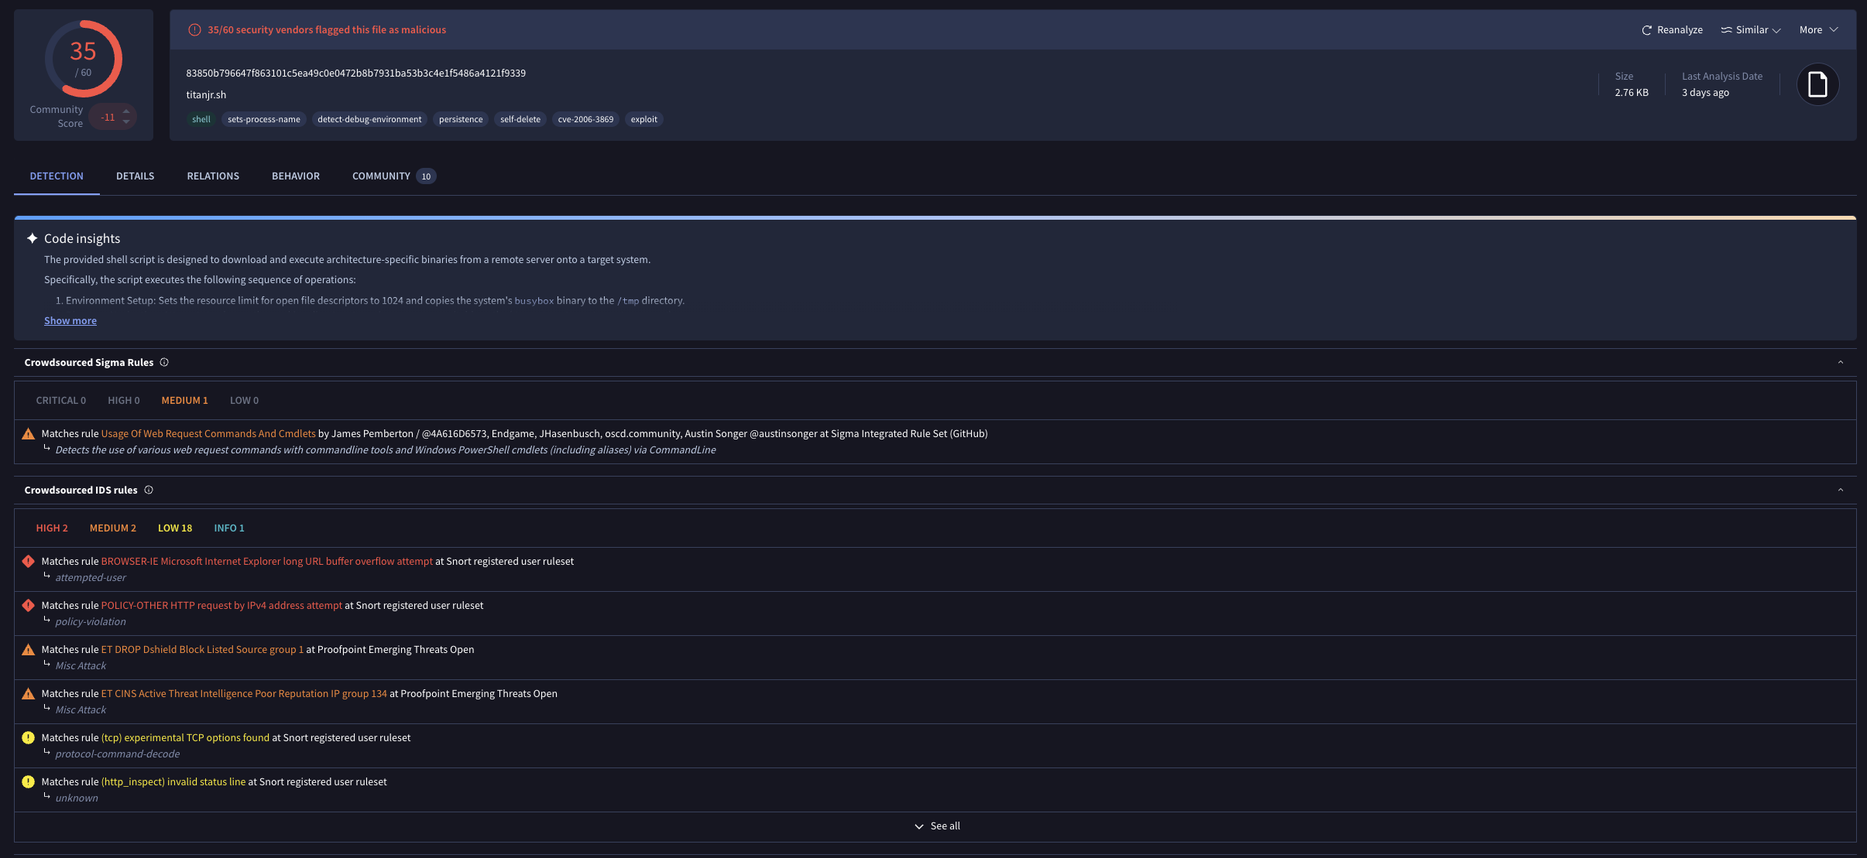
Task: Switch to the DETECTION tab
Action: tap(57, 176)
